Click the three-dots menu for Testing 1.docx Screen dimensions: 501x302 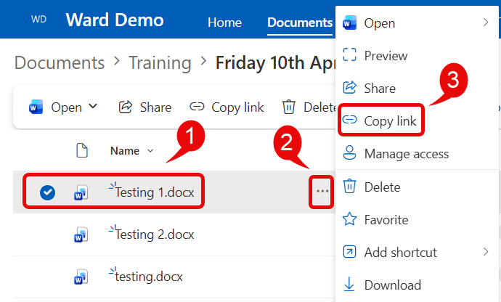[322, 192]
